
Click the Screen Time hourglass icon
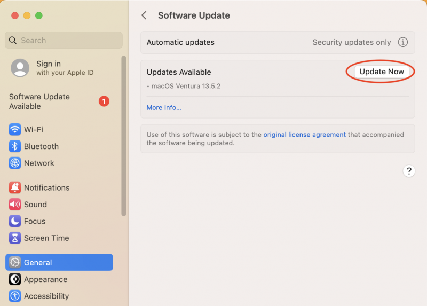click(x=15, y=238)
